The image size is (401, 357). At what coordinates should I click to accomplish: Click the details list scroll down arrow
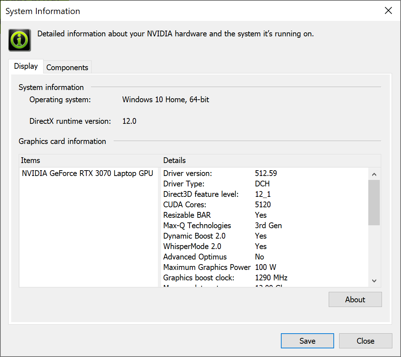click(374, 281)
